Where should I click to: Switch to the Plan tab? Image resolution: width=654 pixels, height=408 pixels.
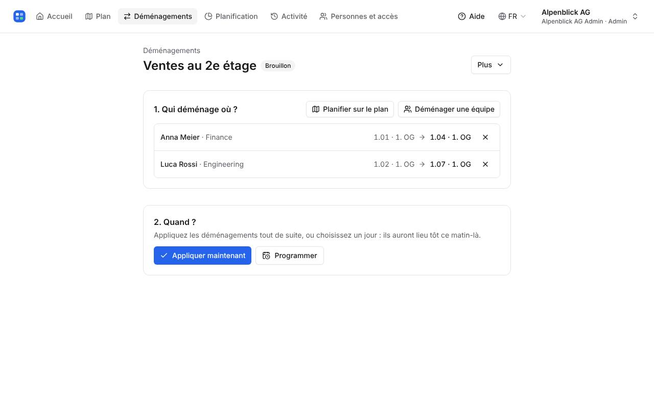(98, 16)
